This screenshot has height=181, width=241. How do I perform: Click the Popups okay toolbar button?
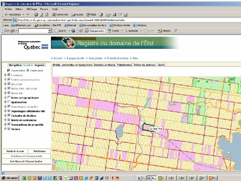[x=95, y=31]
